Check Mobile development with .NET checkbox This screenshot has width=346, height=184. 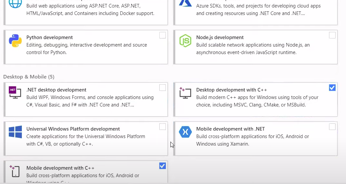[332, 127]
